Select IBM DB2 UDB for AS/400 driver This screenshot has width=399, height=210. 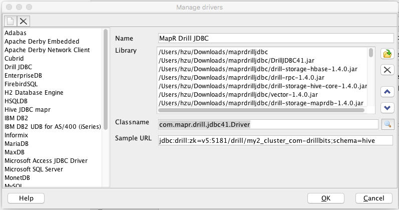coord(53,127)
